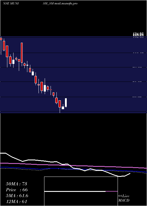Click the <<Live MACD label
Screen dimensions: 147x206
pyautogui.click(x=124, y=198)
